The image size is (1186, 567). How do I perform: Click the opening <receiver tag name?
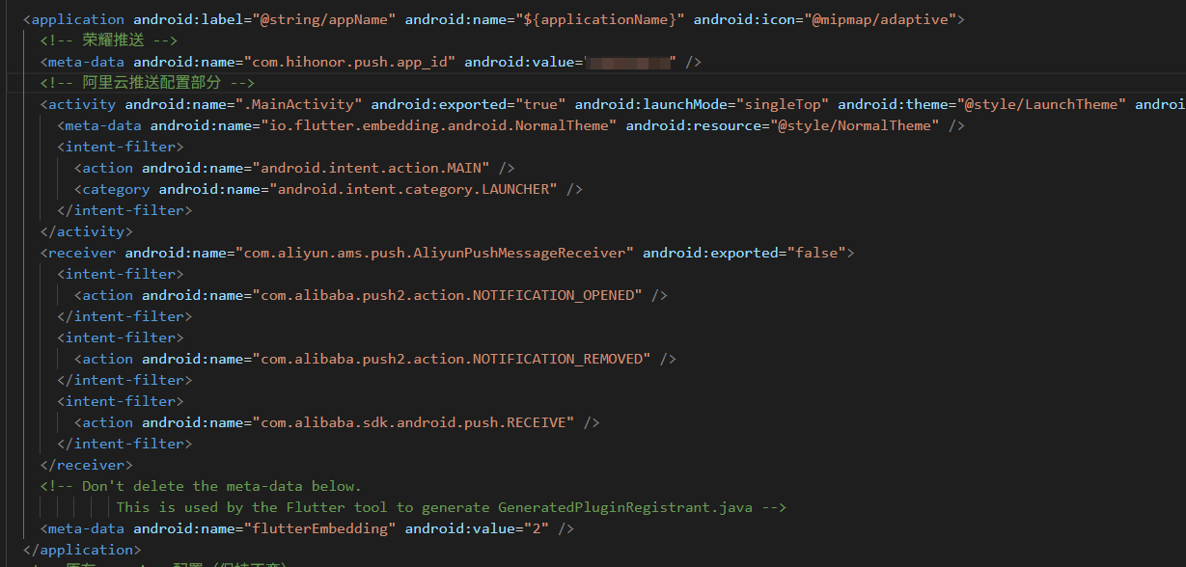(x=82, y=253)
